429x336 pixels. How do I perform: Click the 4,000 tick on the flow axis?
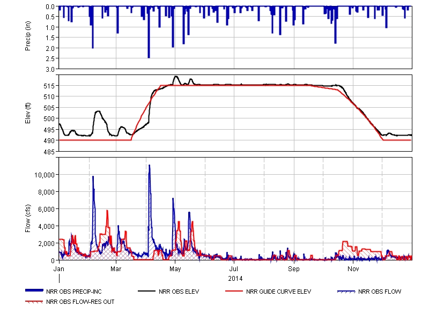pos(46,226)
